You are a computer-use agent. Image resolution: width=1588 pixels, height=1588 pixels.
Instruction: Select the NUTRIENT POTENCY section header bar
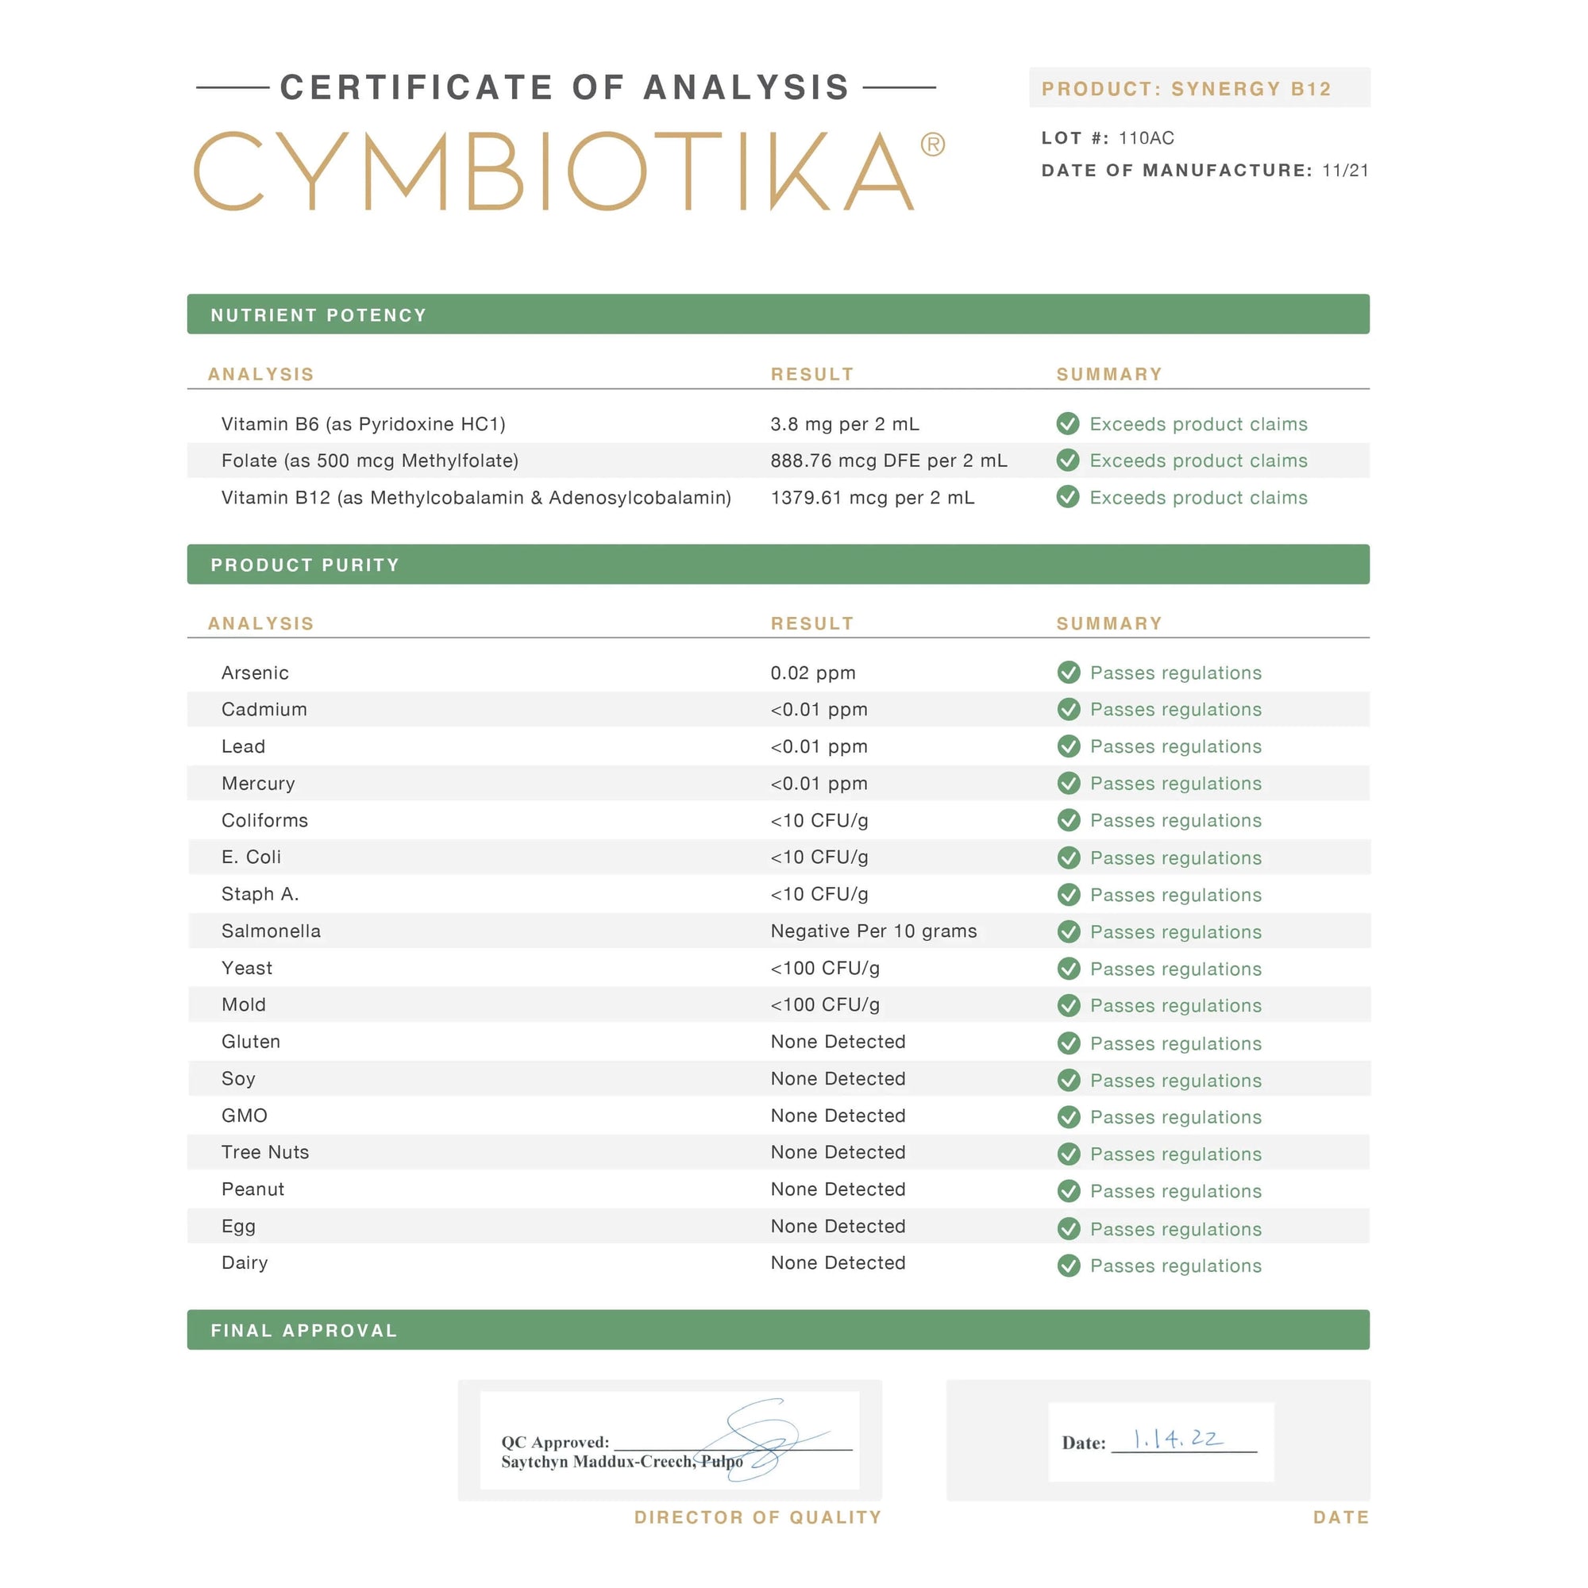click(x=777, y=314)
